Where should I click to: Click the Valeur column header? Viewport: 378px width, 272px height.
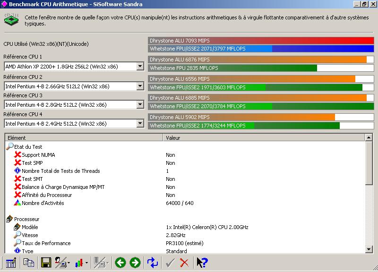pyautogui.click(x=264, y=137)
